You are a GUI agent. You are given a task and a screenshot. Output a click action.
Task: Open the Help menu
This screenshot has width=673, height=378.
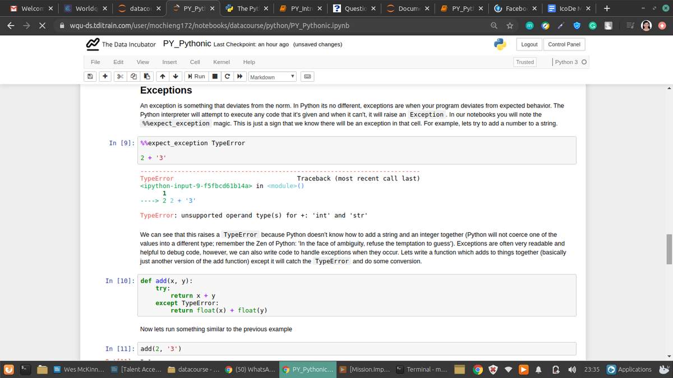click(x=249, y=62)
